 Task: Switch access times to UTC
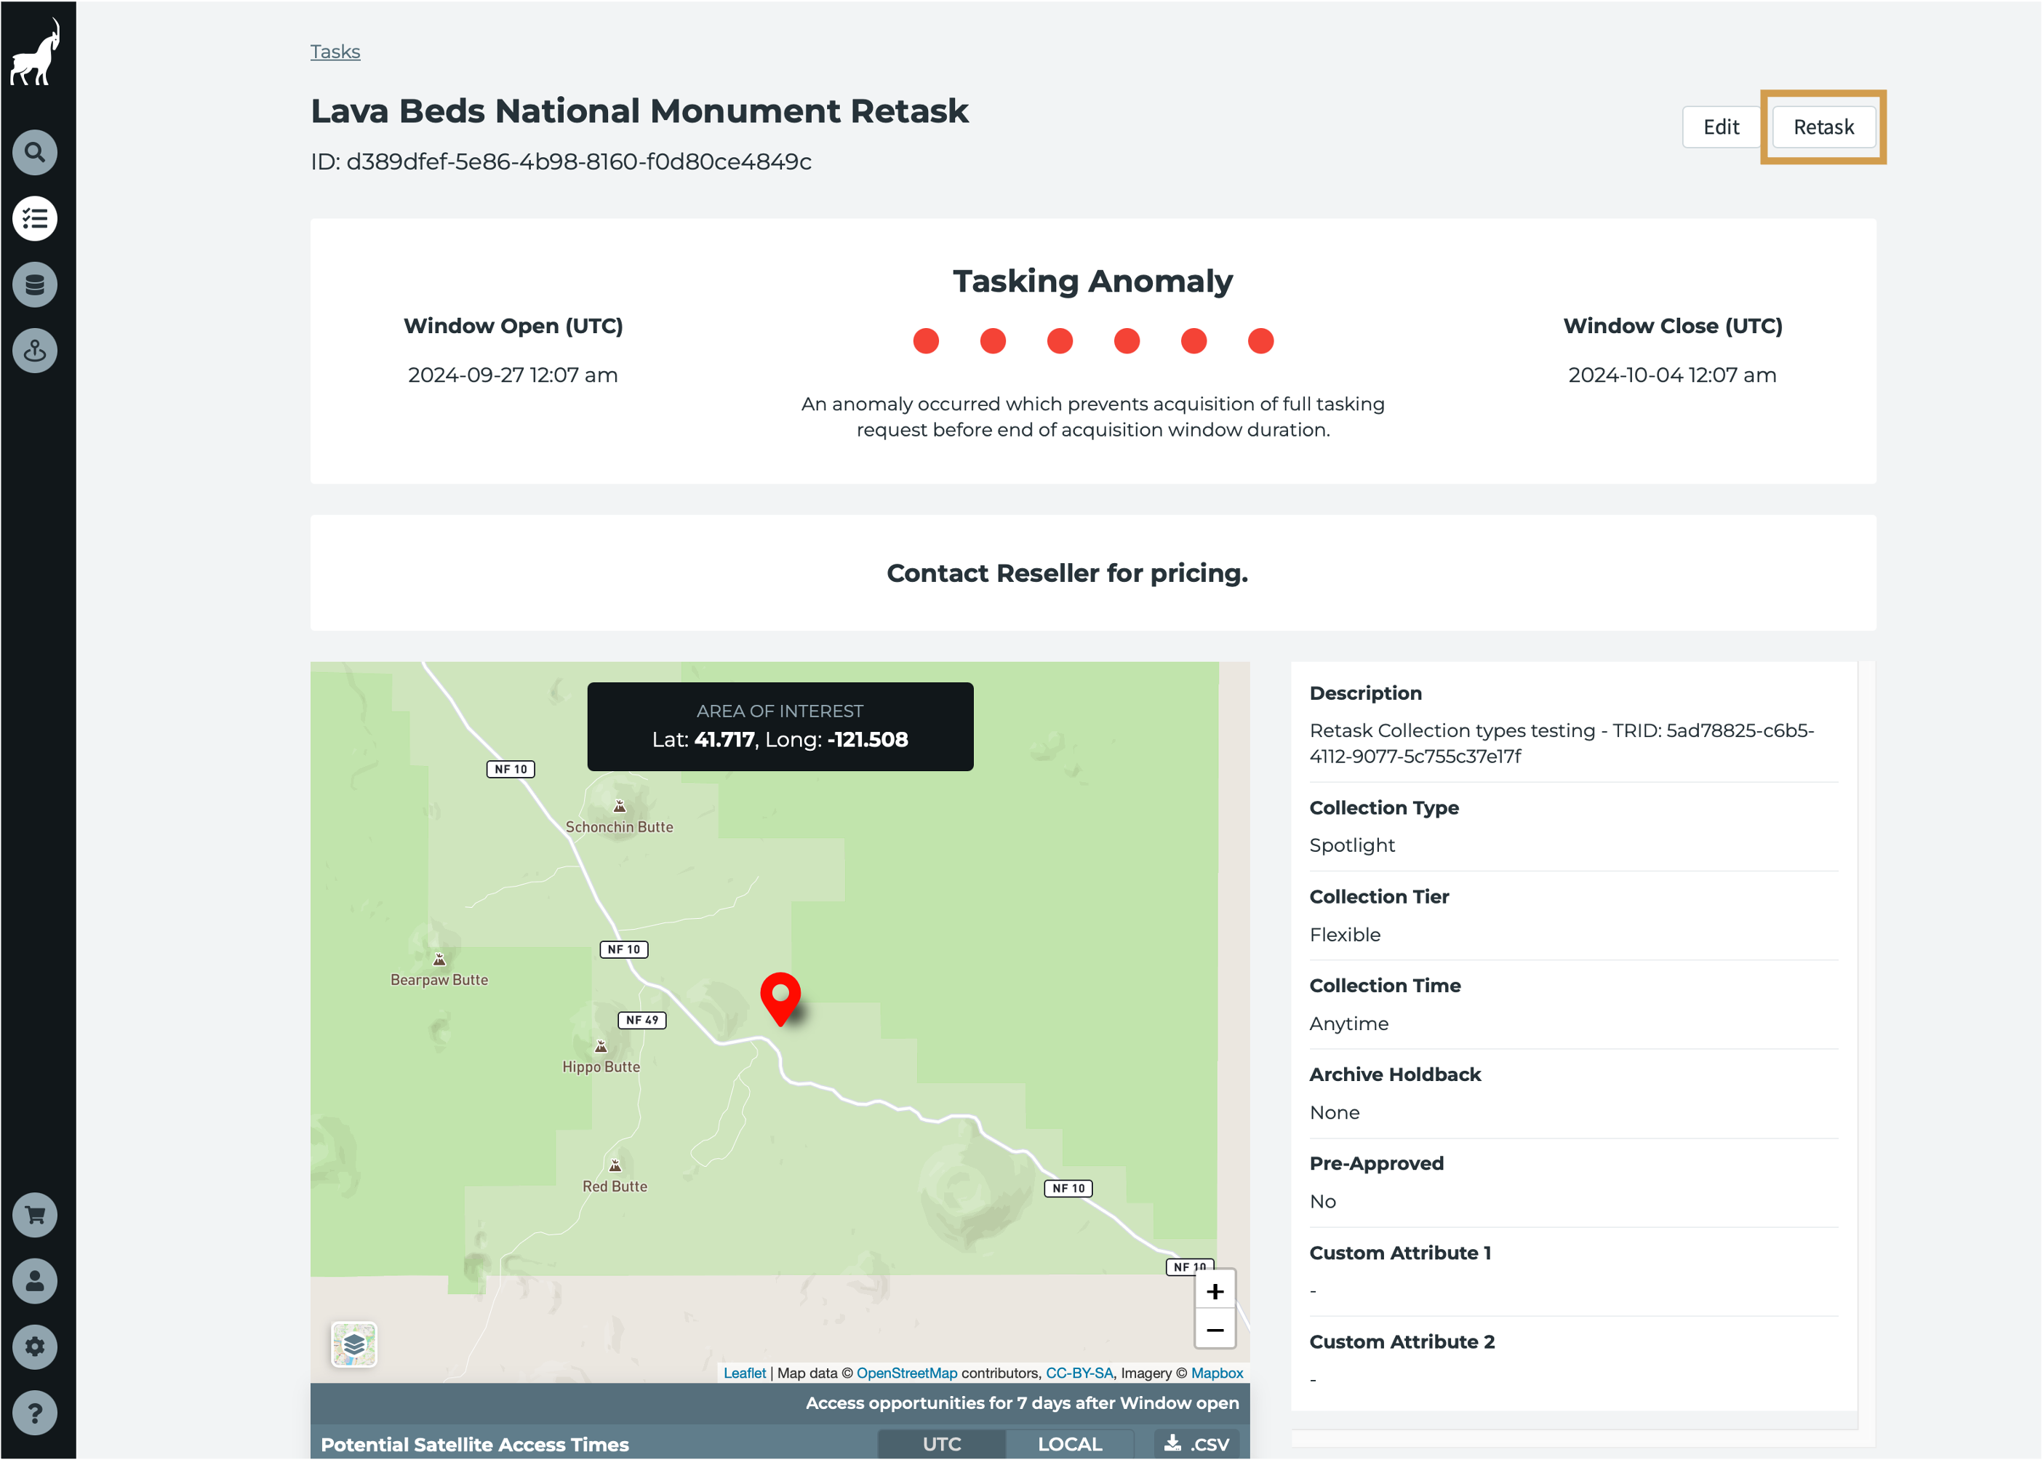point(941,1444)
